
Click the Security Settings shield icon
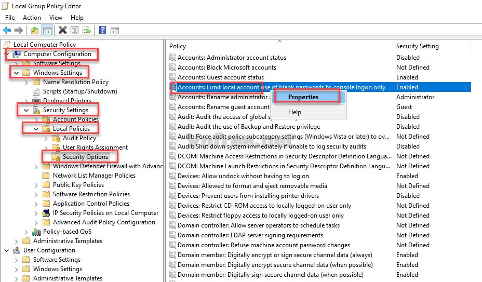pyautogui.click(x=36, y=110)
